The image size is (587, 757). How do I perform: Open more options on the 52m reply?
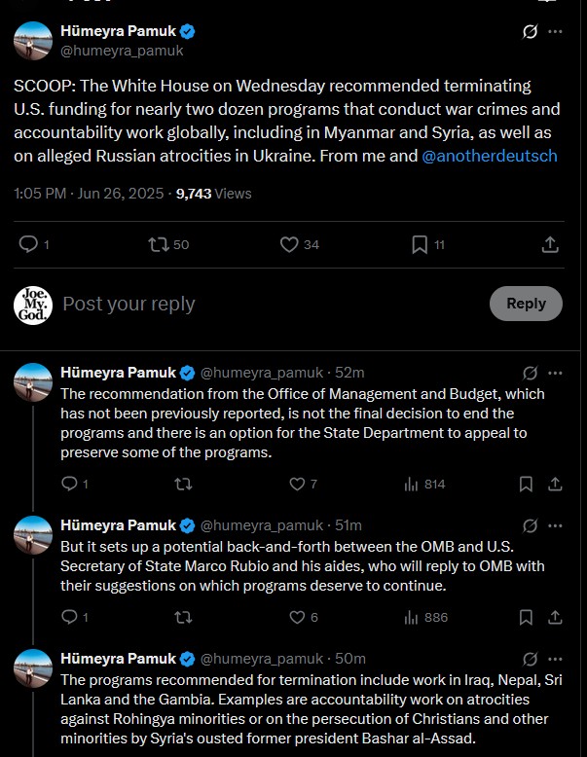tap(555, 373)
